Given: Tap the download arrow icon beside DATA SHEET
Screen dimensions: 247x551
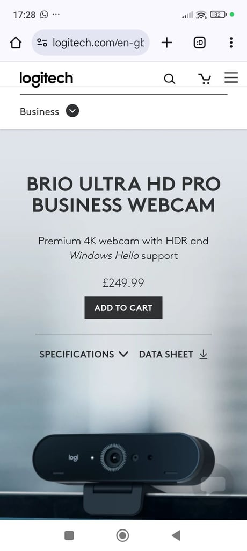Looking at the screenshot, I should [x=203, y=355].
